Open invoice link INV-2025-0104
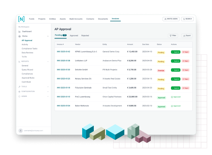The height and width of the screenshot is (155, 212). tap(63, 106)
